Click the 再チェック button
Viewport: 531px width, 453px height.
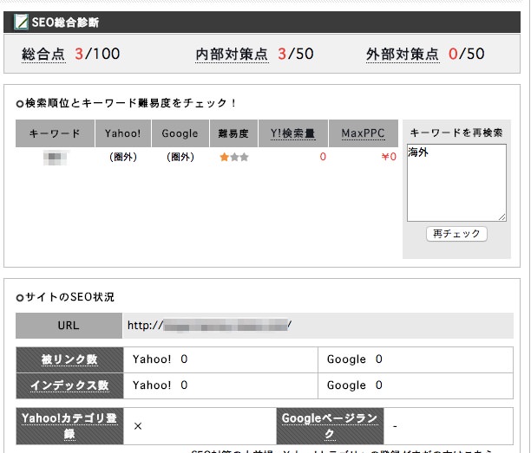coord(456,234)
